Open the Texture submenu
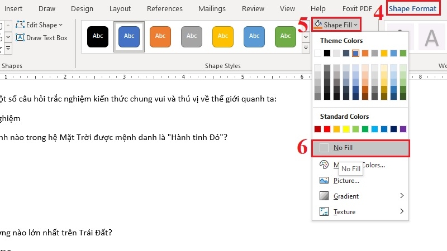Screen dimensions: 447x251 tap(360, 212)
